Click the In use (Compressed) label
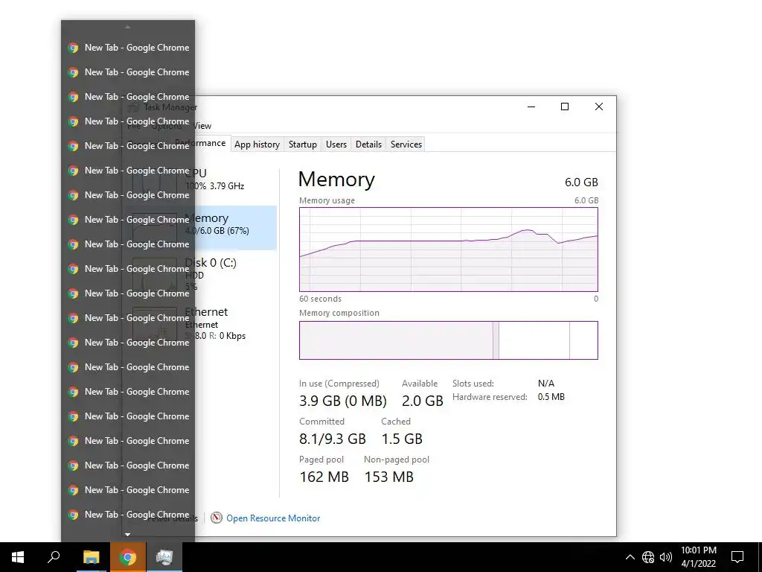This screenshot has width=762, height=572. 339,384
